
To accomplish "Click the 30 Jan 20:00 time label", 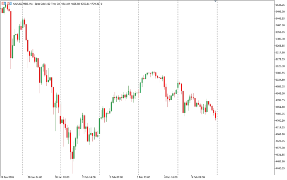I will click(x=62, y=177).
